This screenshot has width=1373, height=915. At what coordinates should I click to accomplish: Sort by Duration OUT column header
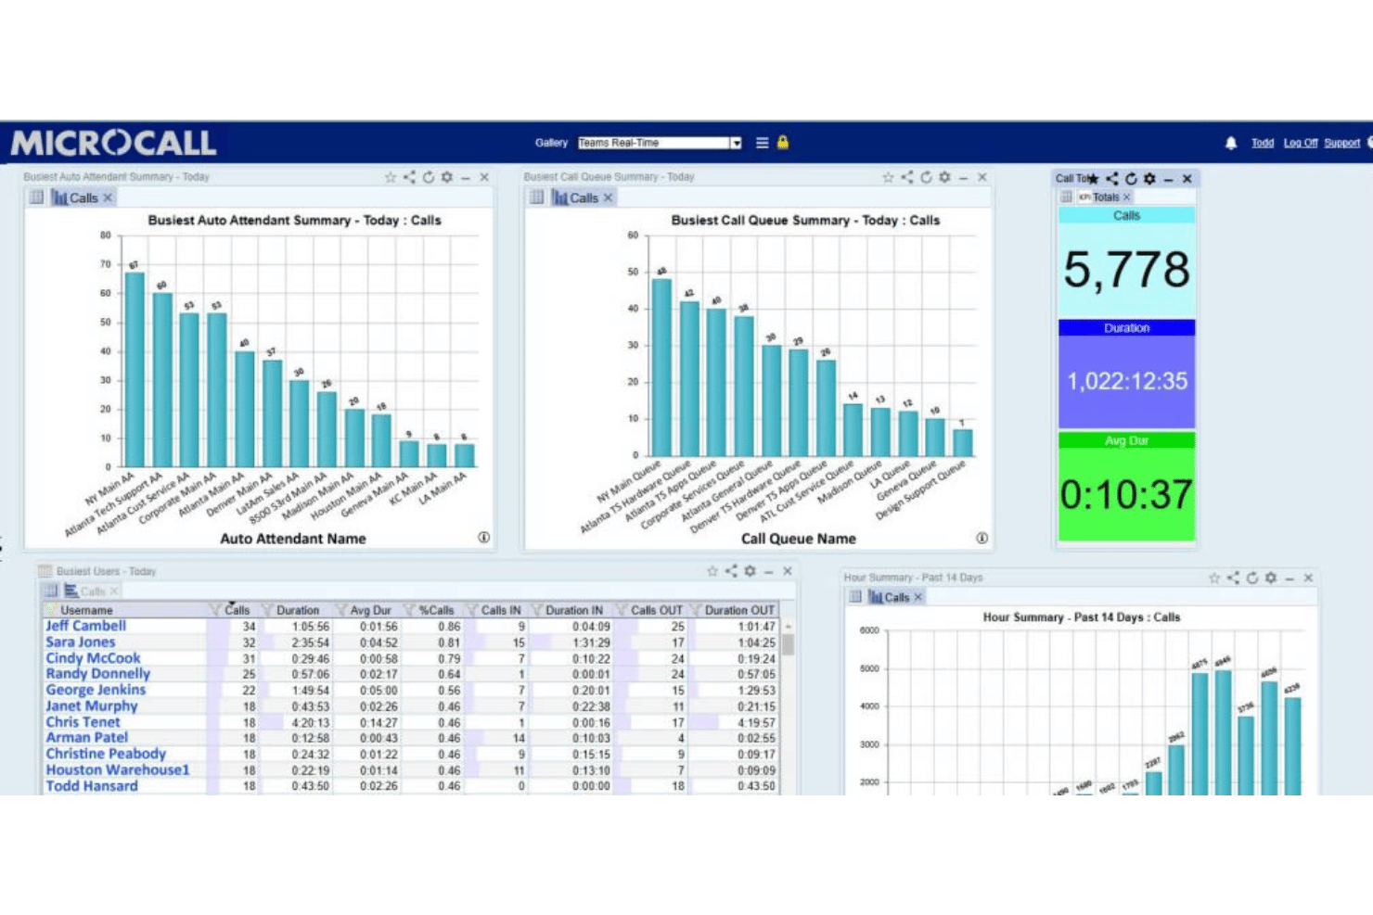739,610
